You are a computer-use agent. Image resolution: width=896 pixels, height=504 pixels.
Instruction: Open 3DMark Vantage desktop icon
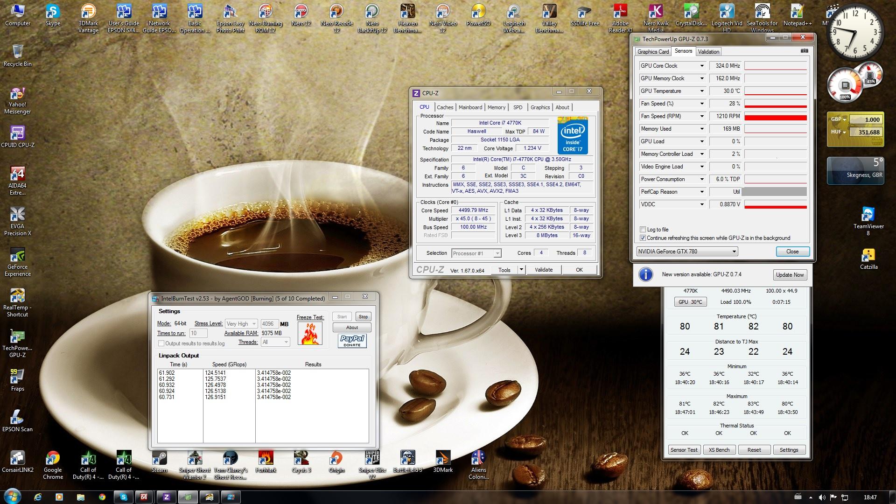(x=88, y=19)
